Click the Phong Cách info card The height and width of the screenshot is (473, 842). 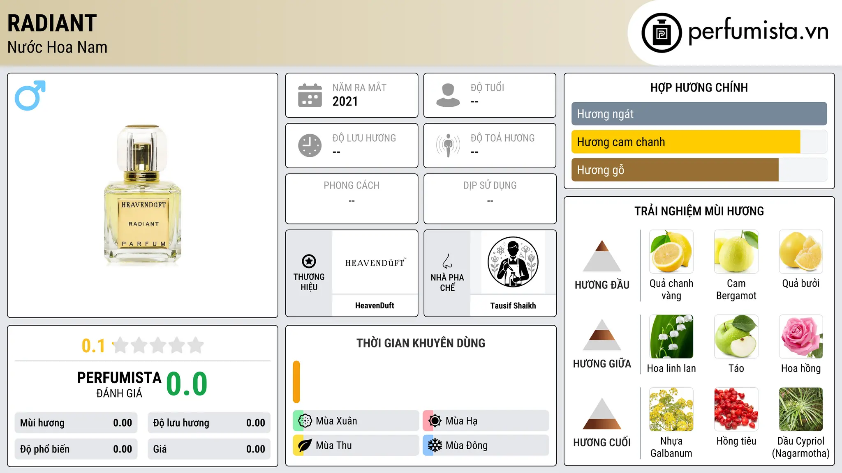(x=352, y=199)
